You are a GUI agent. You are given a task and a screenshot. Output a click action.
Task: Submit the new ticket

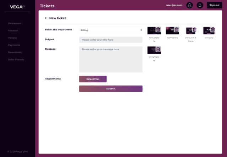[x=111, y=88]
